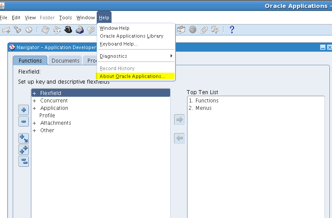332x218 pixels.
Task: Click the Switch Responsibility top hat icon
Action: (x=68, y=30)
